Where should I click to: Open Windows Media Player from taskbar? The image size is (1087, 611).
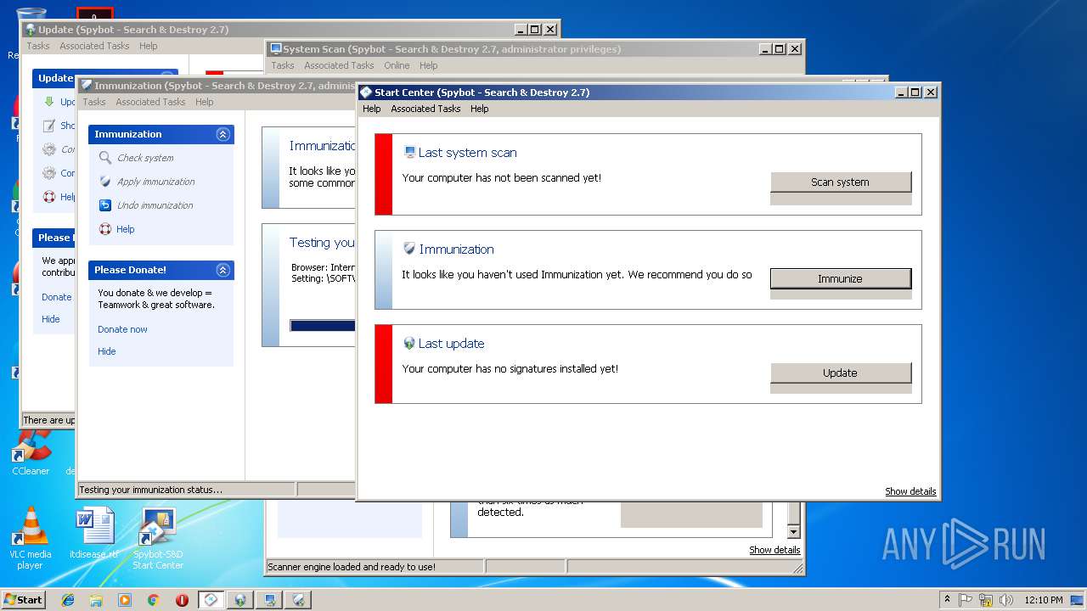[125, 600]
